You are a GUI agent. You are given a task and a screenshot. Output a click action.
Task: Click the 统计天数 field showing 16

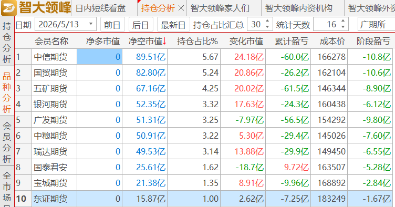[327, 24]
